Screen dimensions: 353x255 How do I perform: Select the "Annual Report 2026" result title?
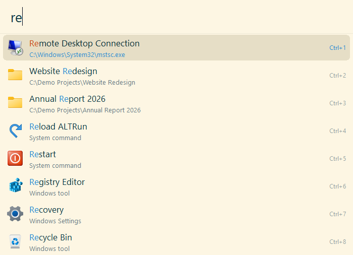(67, 99)
